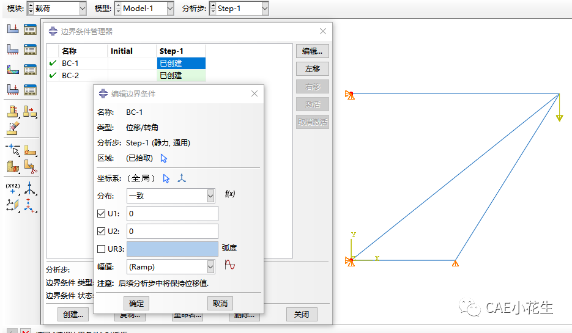Open the 模块 module dropdown
Screen dimensions: 572x333
click(83, 9)
